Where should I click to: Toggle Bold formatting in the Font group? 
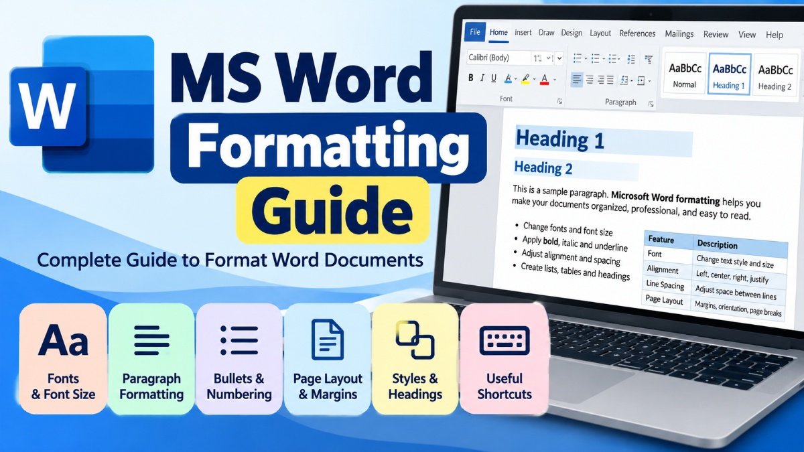tap(470, 78)
